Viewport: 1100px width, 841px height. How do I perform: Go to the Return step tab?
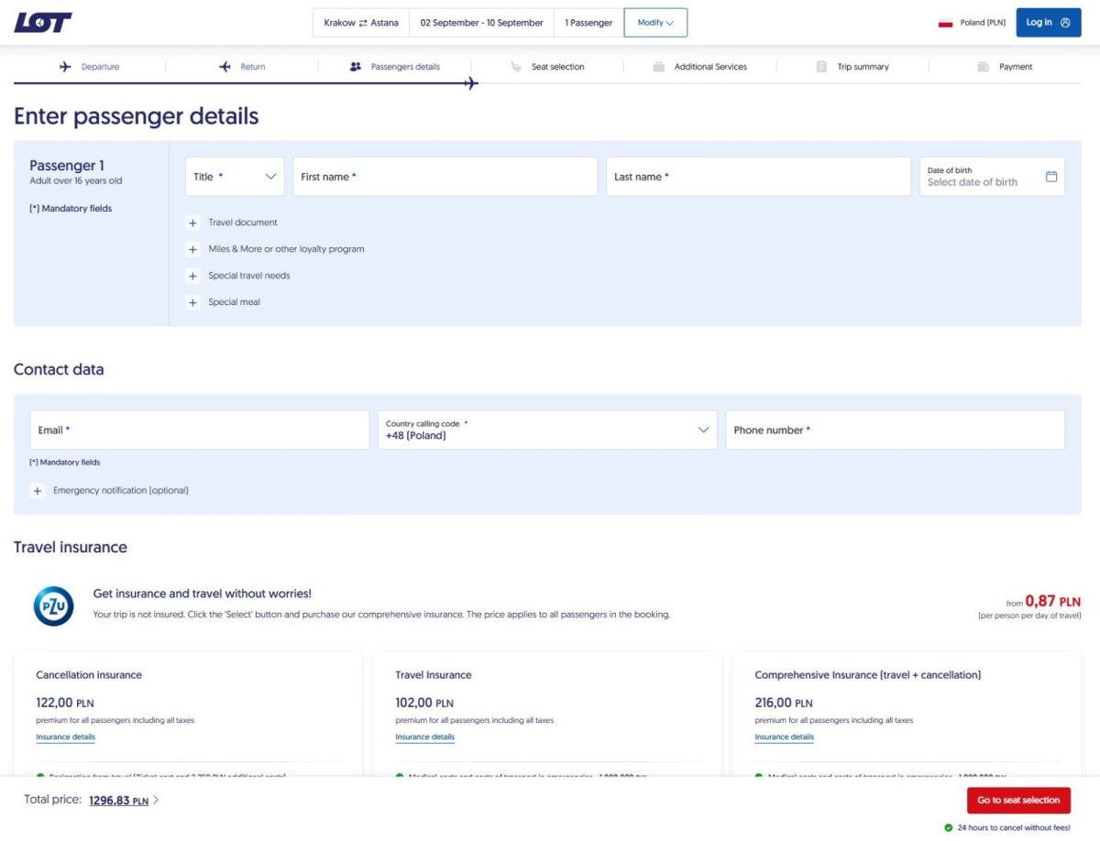click(x=243, y=67)
